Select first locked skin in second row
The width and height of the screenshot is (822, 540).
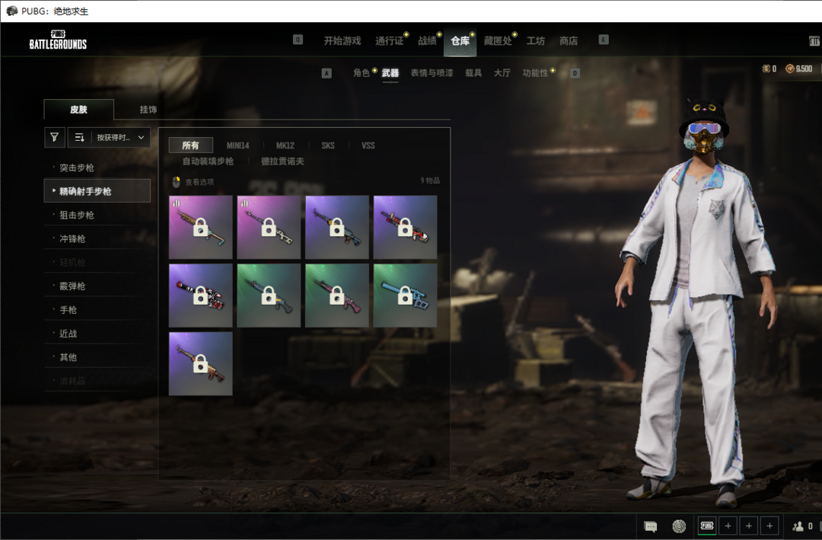tap(201, 296)
